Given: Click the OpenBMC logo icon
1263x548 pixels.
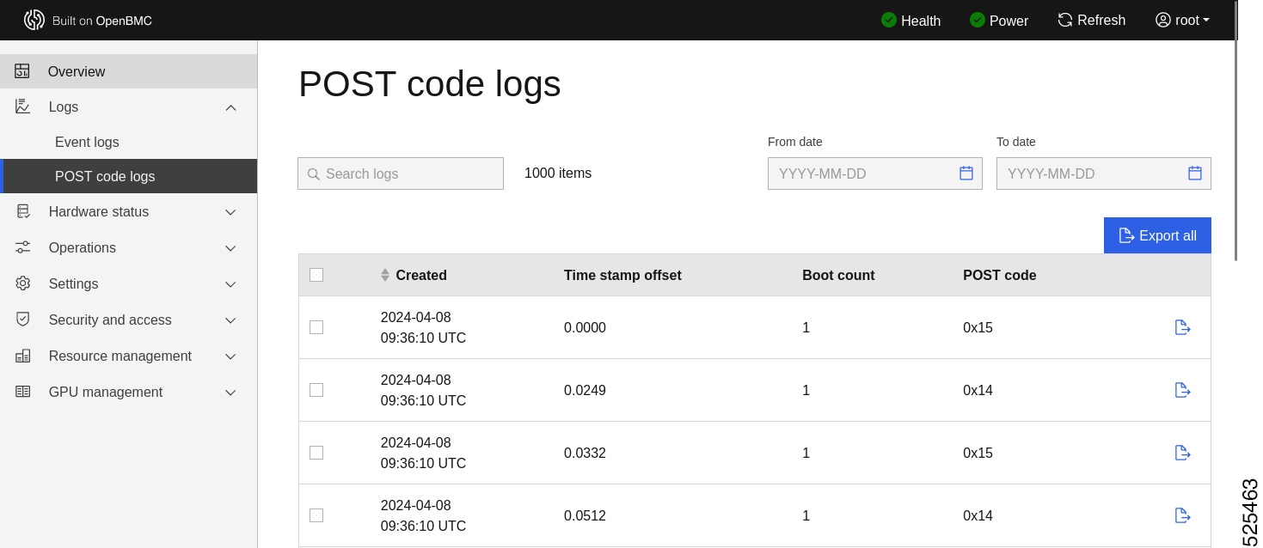Looking at the screenshot, I should (34, 20).
